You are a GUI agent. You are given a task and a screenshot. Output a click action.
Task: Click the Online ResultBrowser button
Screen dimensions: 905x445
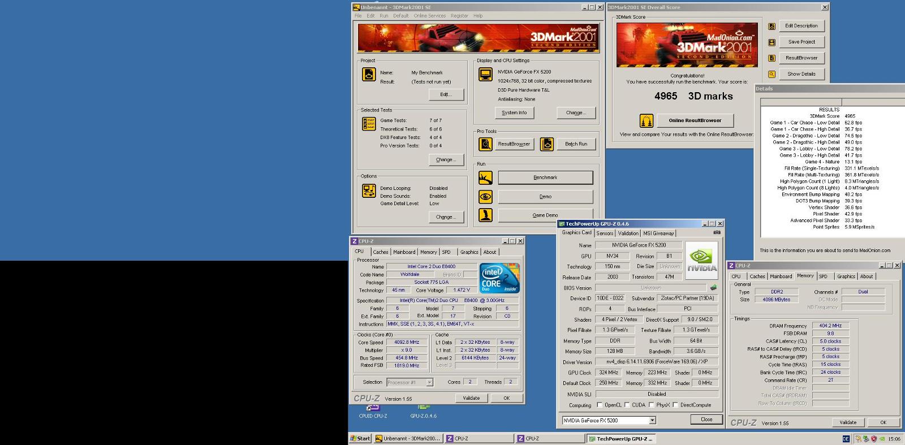click(695, 120)
